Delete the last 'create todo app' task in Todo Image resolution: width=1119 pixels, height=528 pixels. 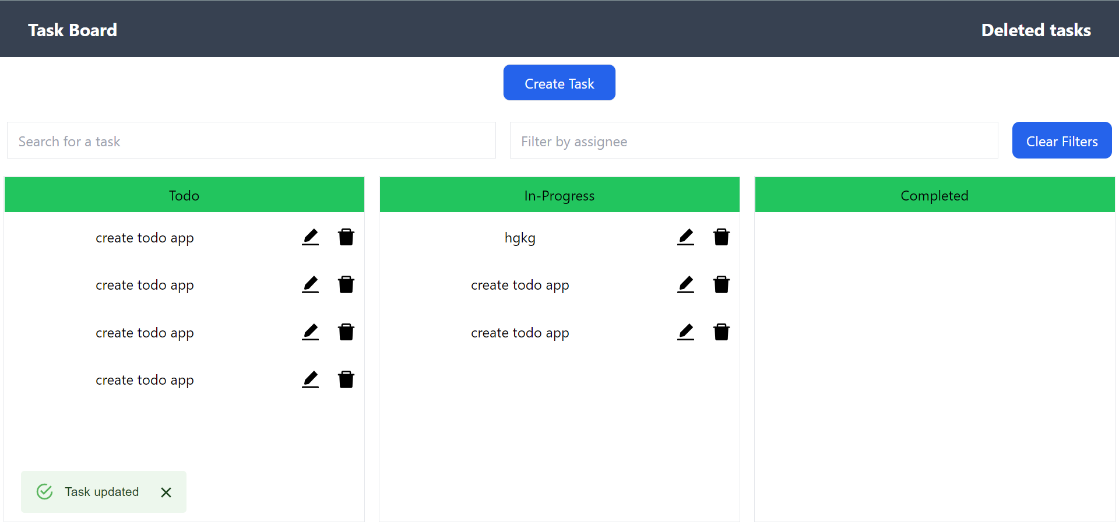tap(346, 379)
